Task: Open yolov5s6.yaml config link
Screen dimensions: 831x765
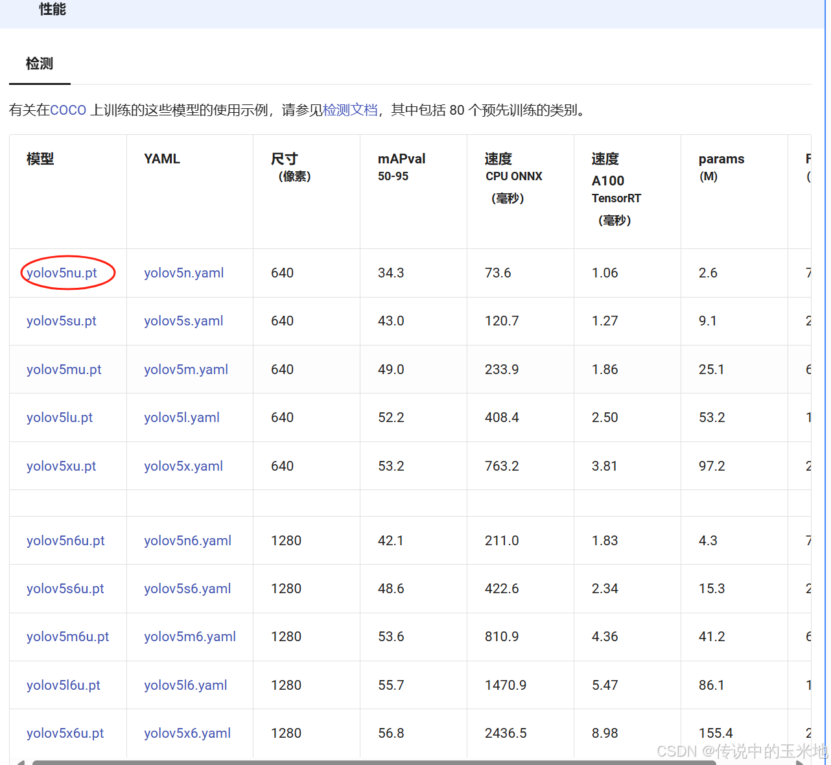Action: click(187, 589)
